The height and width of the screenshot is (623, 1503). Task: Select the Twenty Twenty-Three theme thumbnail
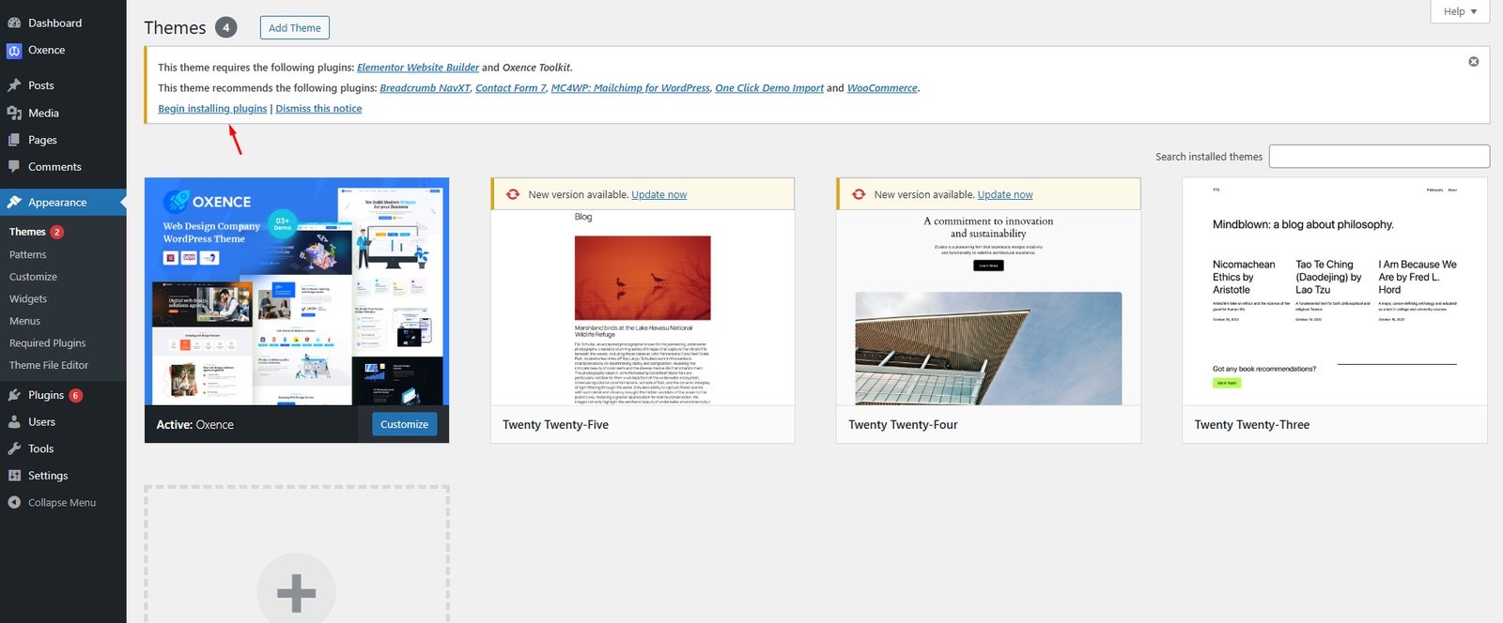(1334, 292)
